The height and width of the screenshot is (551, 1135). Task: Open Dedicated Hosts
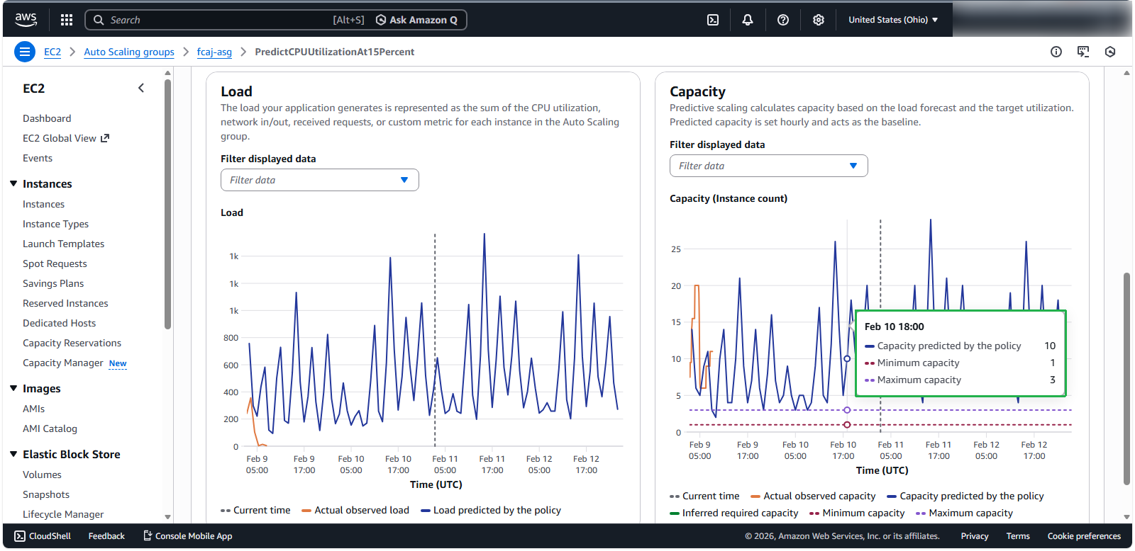coord(59,323)
